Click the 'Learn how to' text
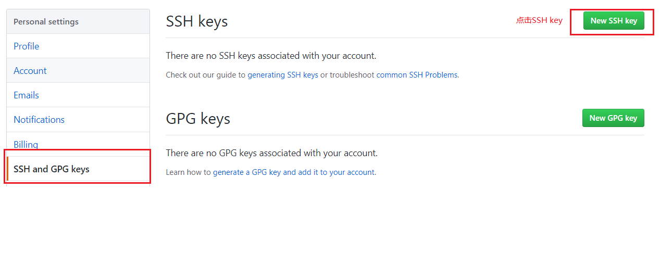This screenshot has width=660, height=266. 188,172
